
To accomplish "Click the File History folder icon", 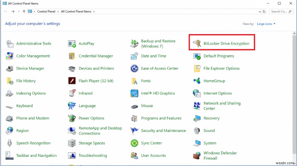I will 10,81.
